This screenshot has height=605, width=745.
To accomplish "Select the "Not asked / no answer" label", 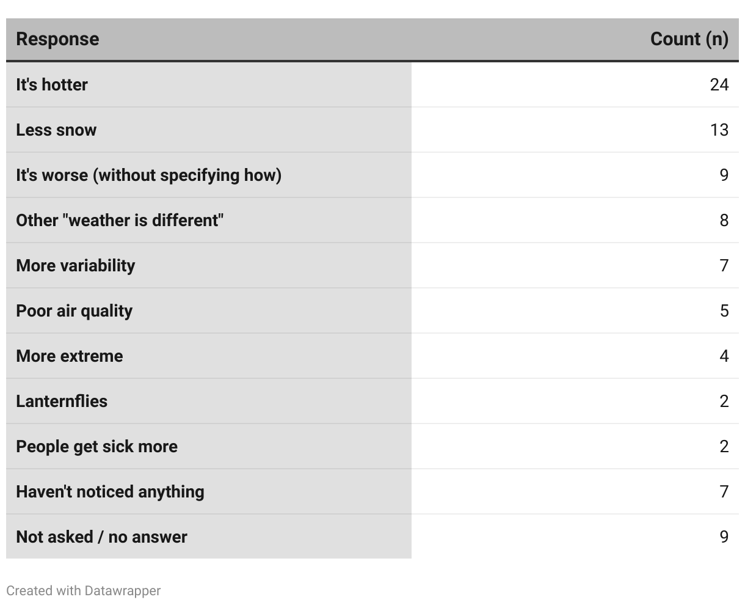I will click(x=101, y=537).
